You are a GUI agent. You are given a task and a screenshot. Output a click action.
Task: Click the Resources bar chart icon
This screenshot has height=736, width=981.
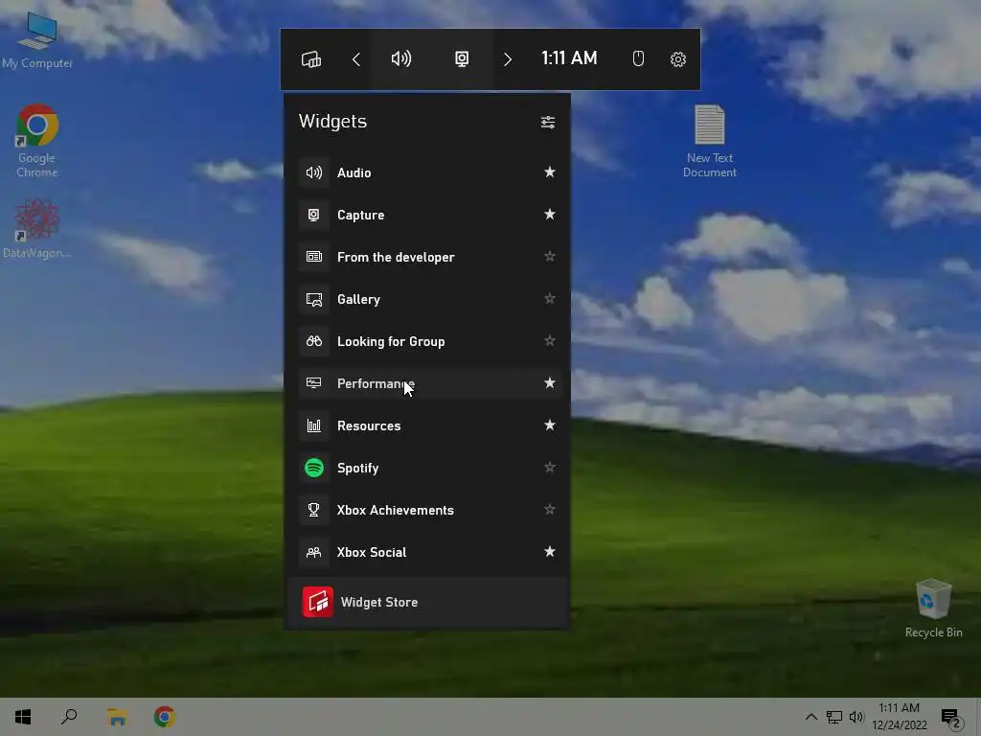pos(314,425)
